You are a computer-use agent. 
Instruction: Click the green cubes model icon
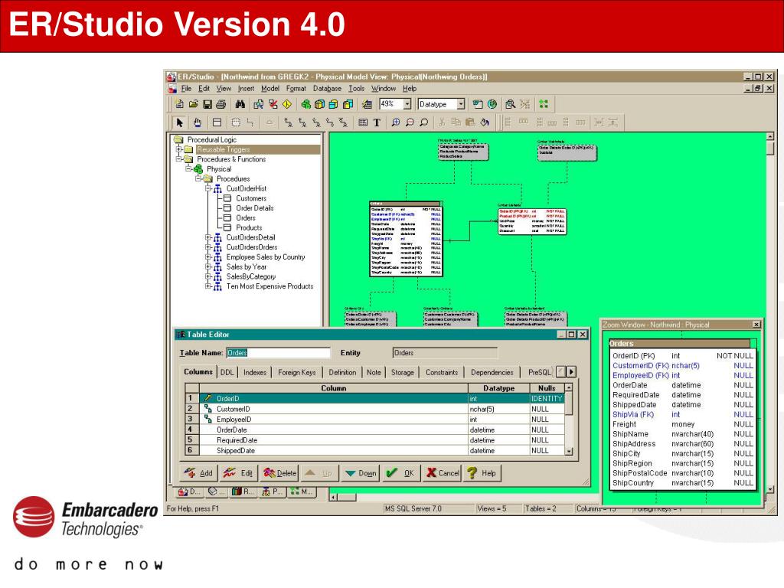click(x=305, y=104)
